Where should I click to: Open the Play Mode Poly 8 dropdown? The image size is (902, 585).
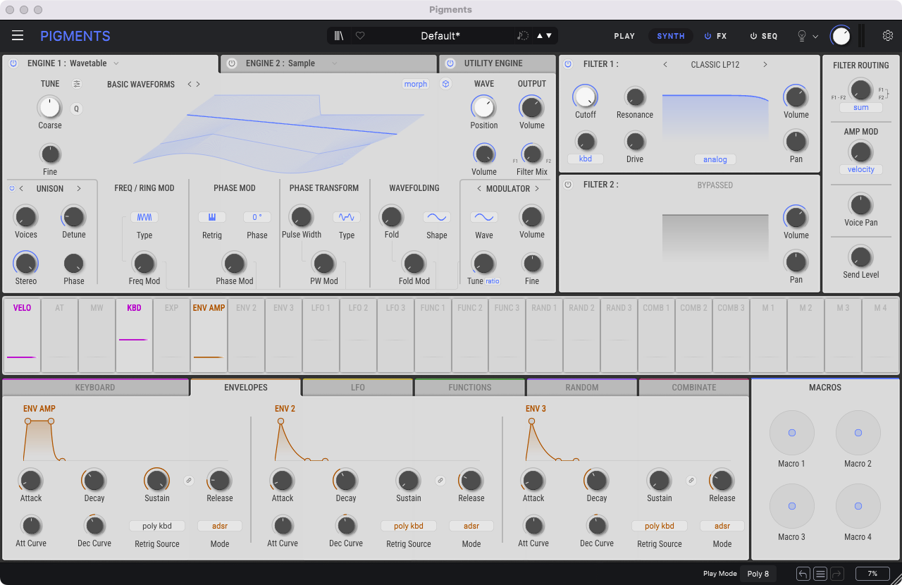pos(758,574)
